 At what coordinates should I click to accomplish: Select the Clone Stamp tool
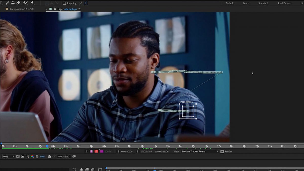pos(13,3)
